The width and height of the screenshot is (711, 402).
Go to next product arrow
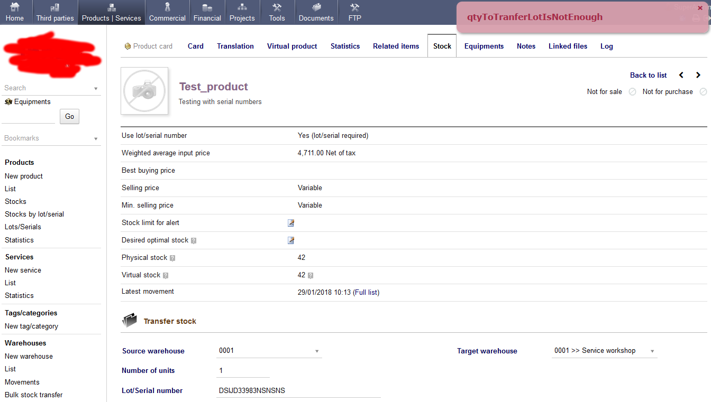(x=698, y=75)
